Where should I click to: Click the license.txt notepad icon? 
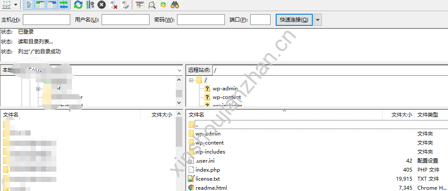(x=191, y=179)
